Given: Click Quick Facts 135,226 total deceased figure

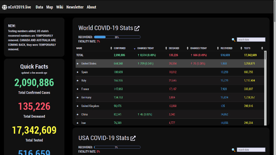Looking at the screenshot, I should pyautogui.click(x=34, y=106).
